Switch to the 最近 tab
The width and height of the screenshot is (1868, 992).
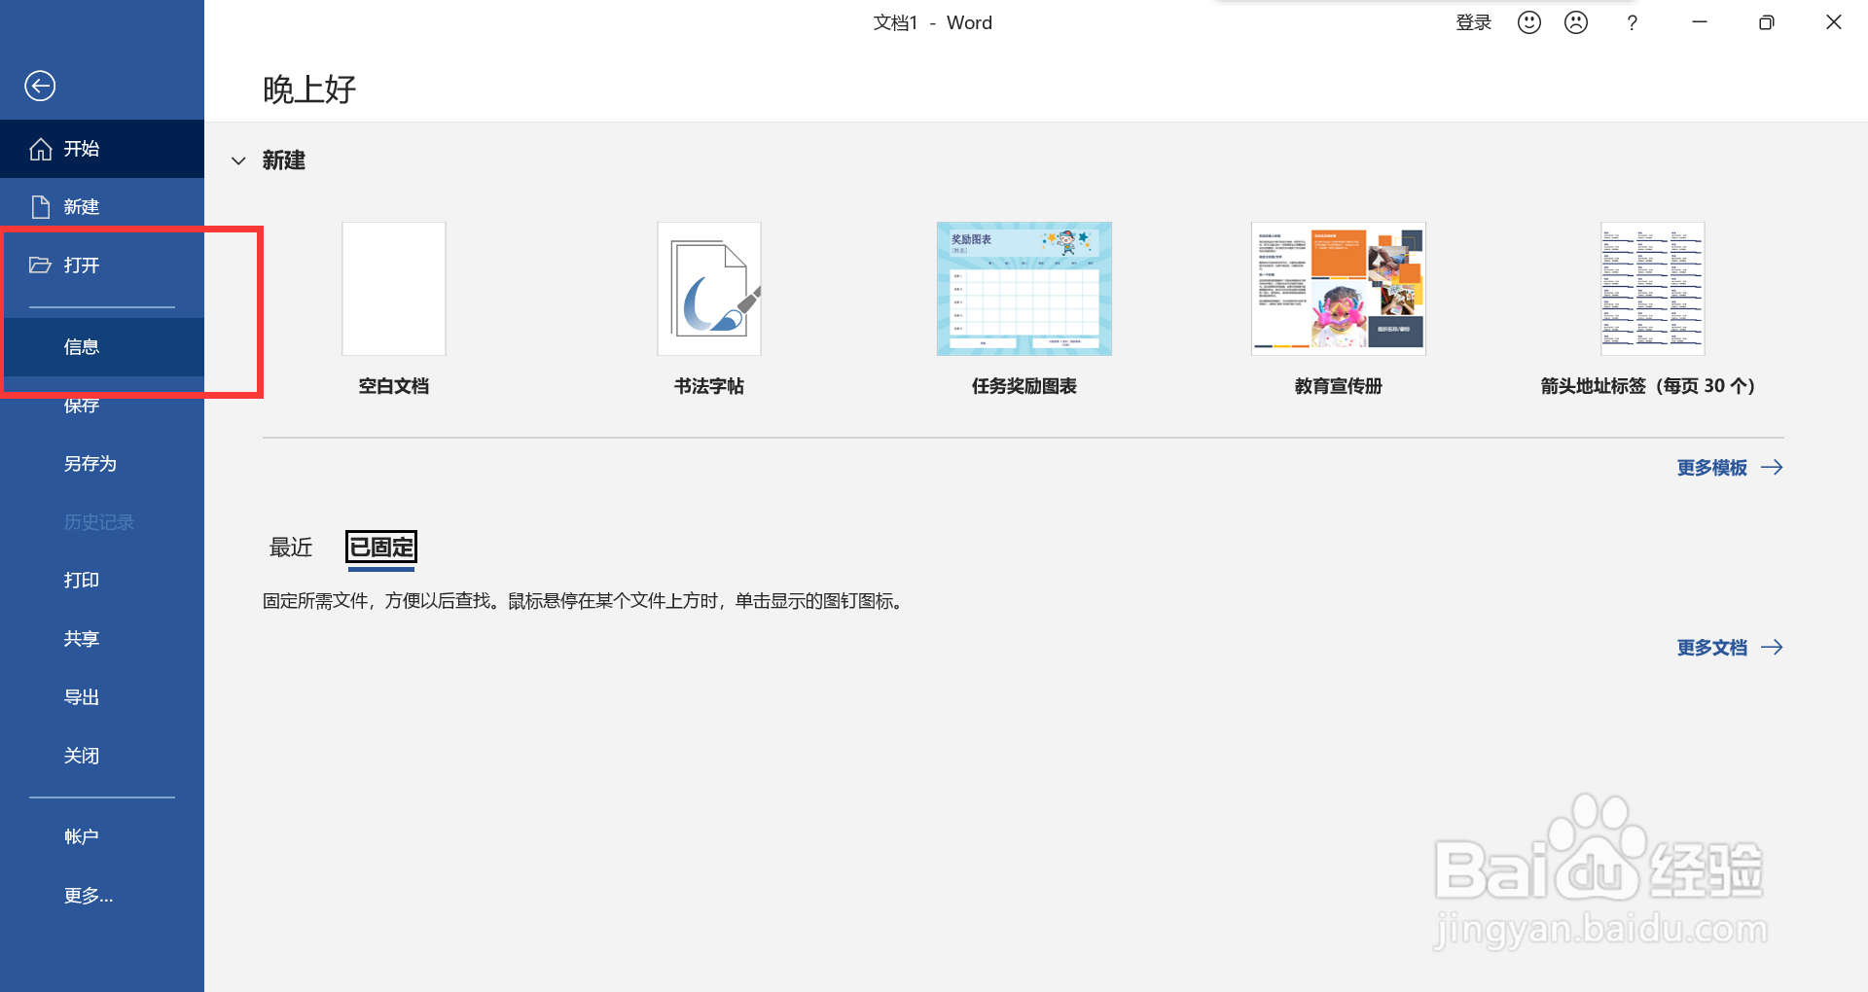click(x=291, y=548)
